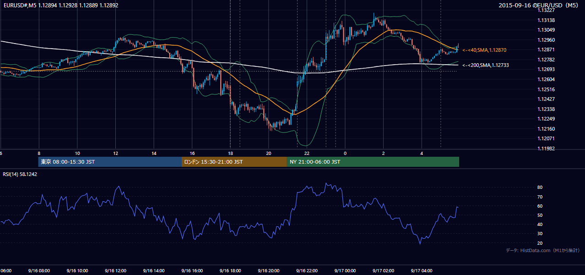Open the HistData.com data source credit
The height and width of the screenshot is (275, 585).
pyautogui.click(x=543, y=250)
